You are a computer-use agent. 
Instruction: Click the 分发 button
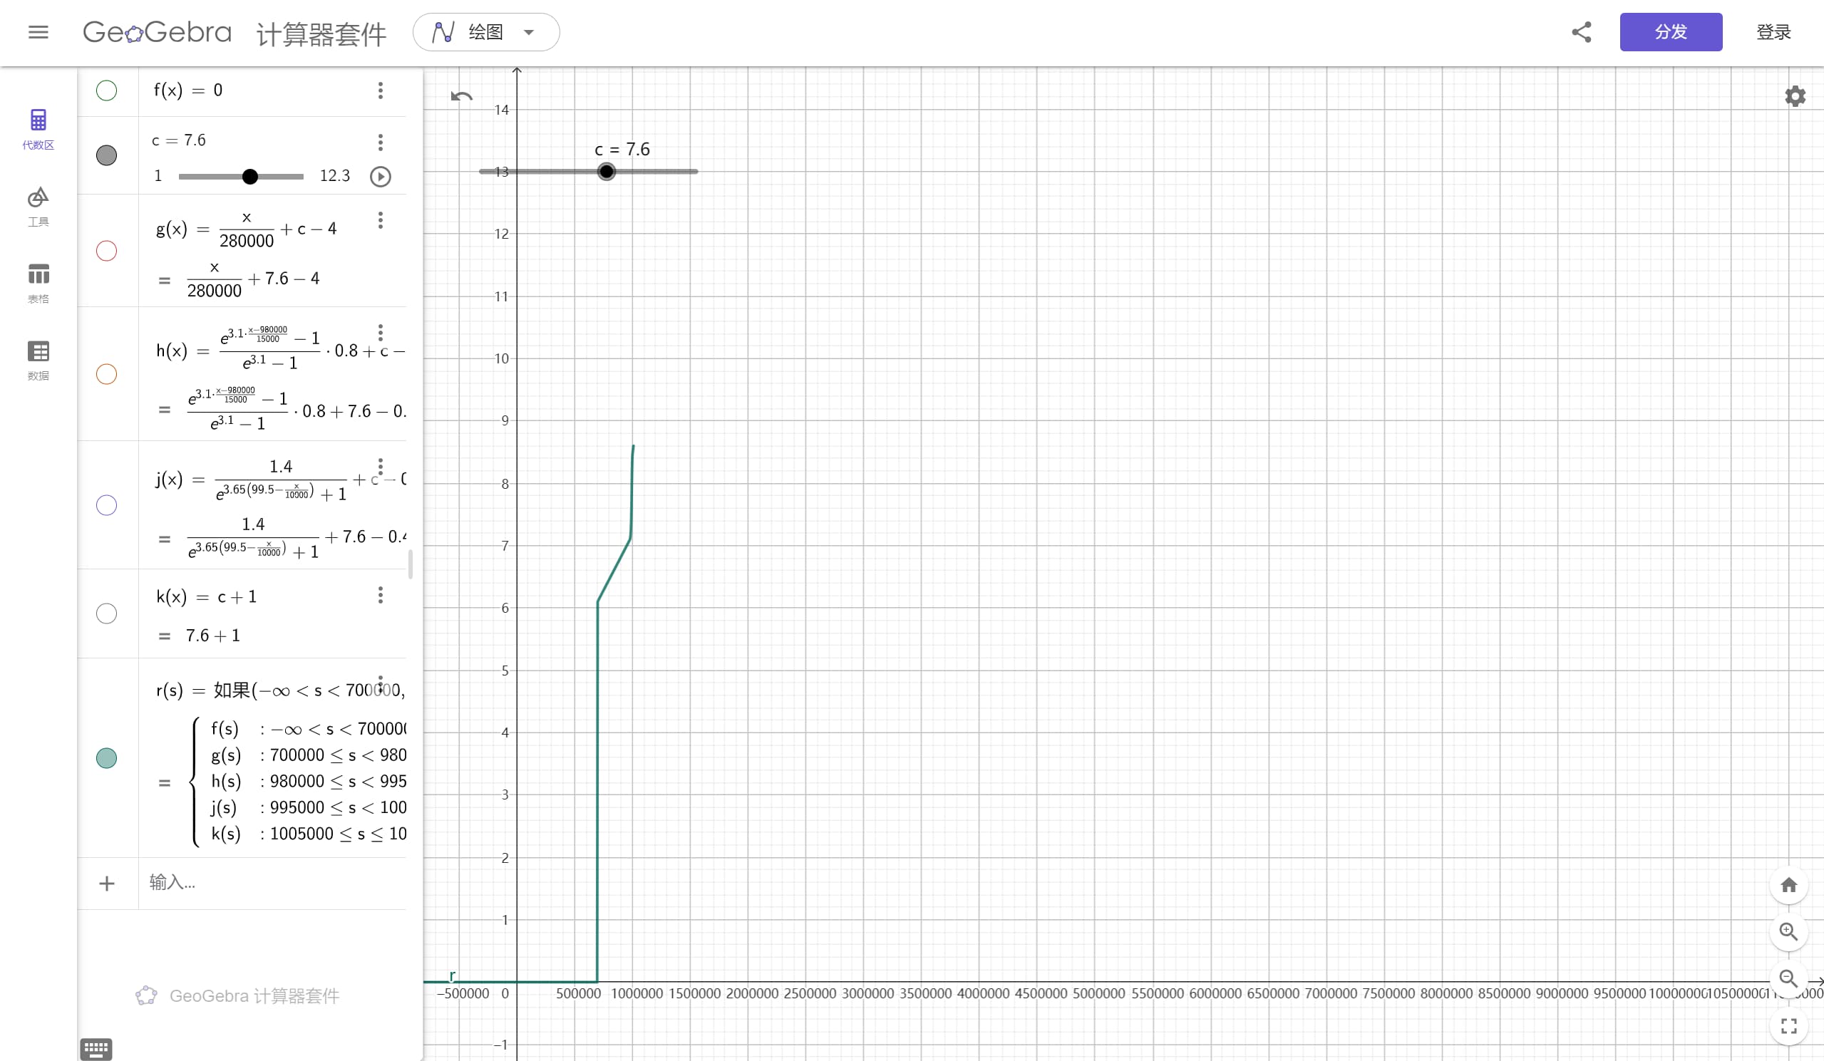[x=1671, y=32]
